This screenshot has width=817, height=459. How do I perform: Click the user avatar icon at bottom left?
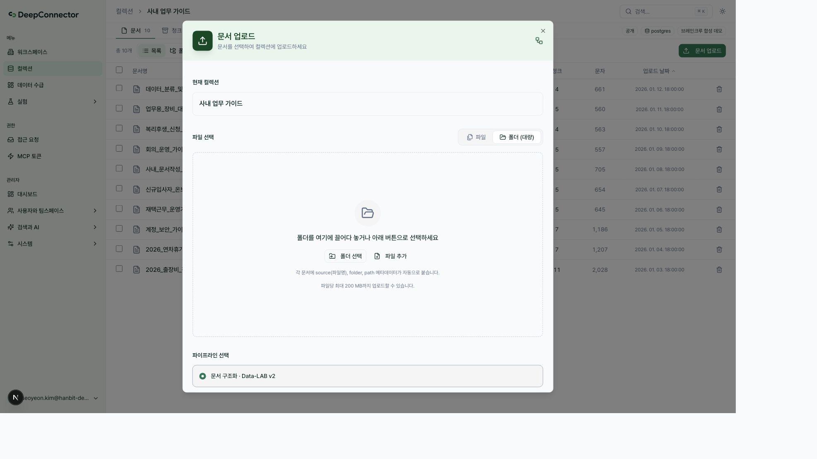16,397
